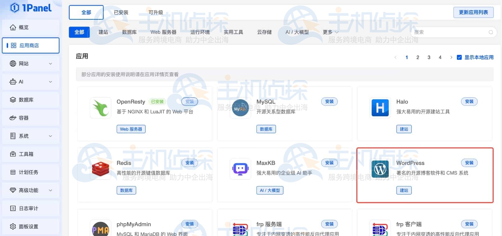Go to page 2 of apps

click(x=418, y=57)
